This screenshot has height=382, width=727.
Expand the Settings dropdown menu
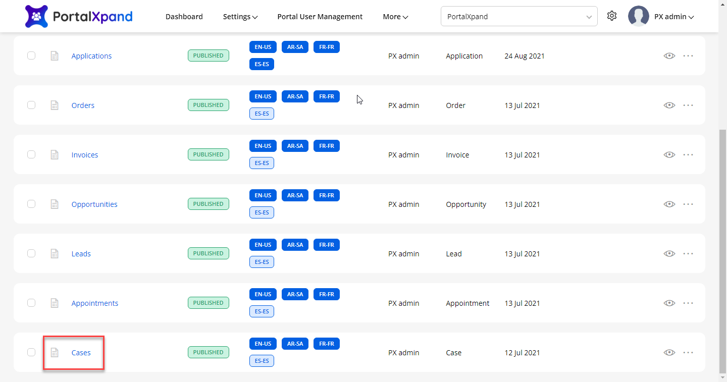point(240,17)
